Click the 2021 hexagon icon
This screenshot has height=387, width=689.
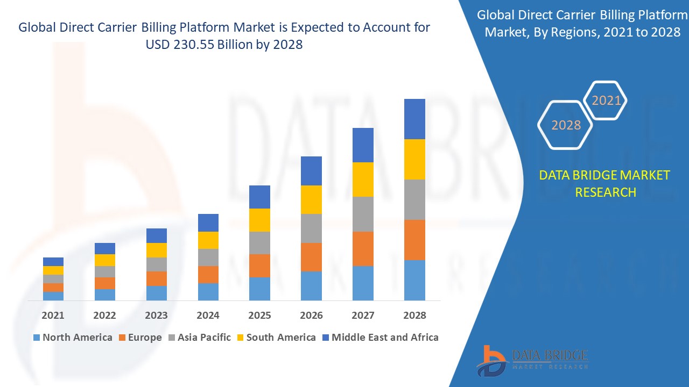[x=606, y=101]
